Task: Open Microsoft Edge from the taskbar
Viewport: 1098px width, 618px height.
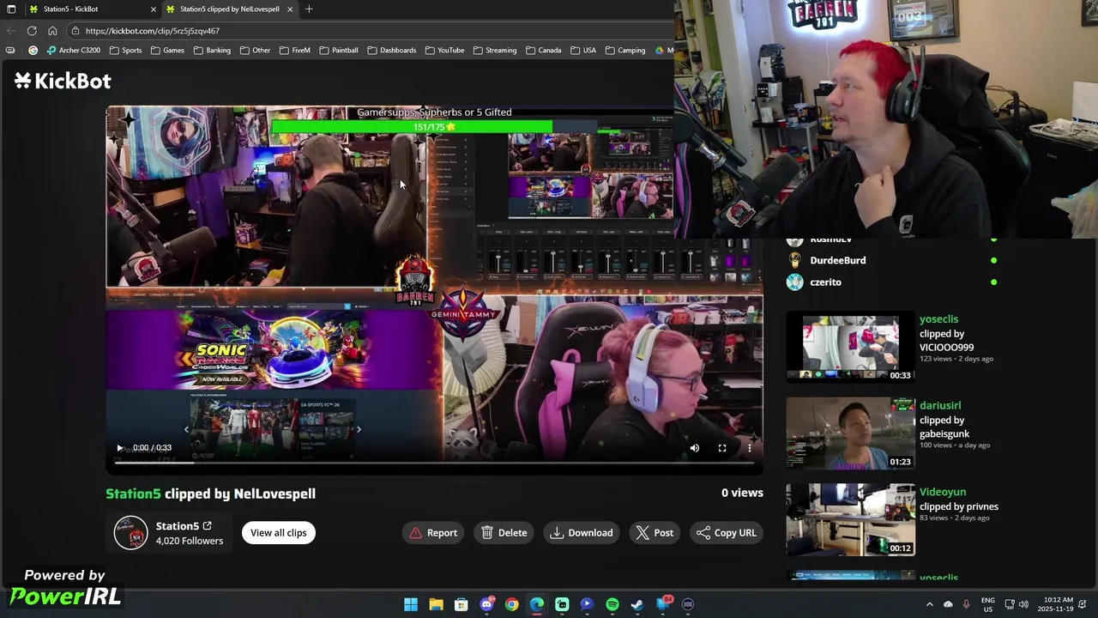Action: 537,604
